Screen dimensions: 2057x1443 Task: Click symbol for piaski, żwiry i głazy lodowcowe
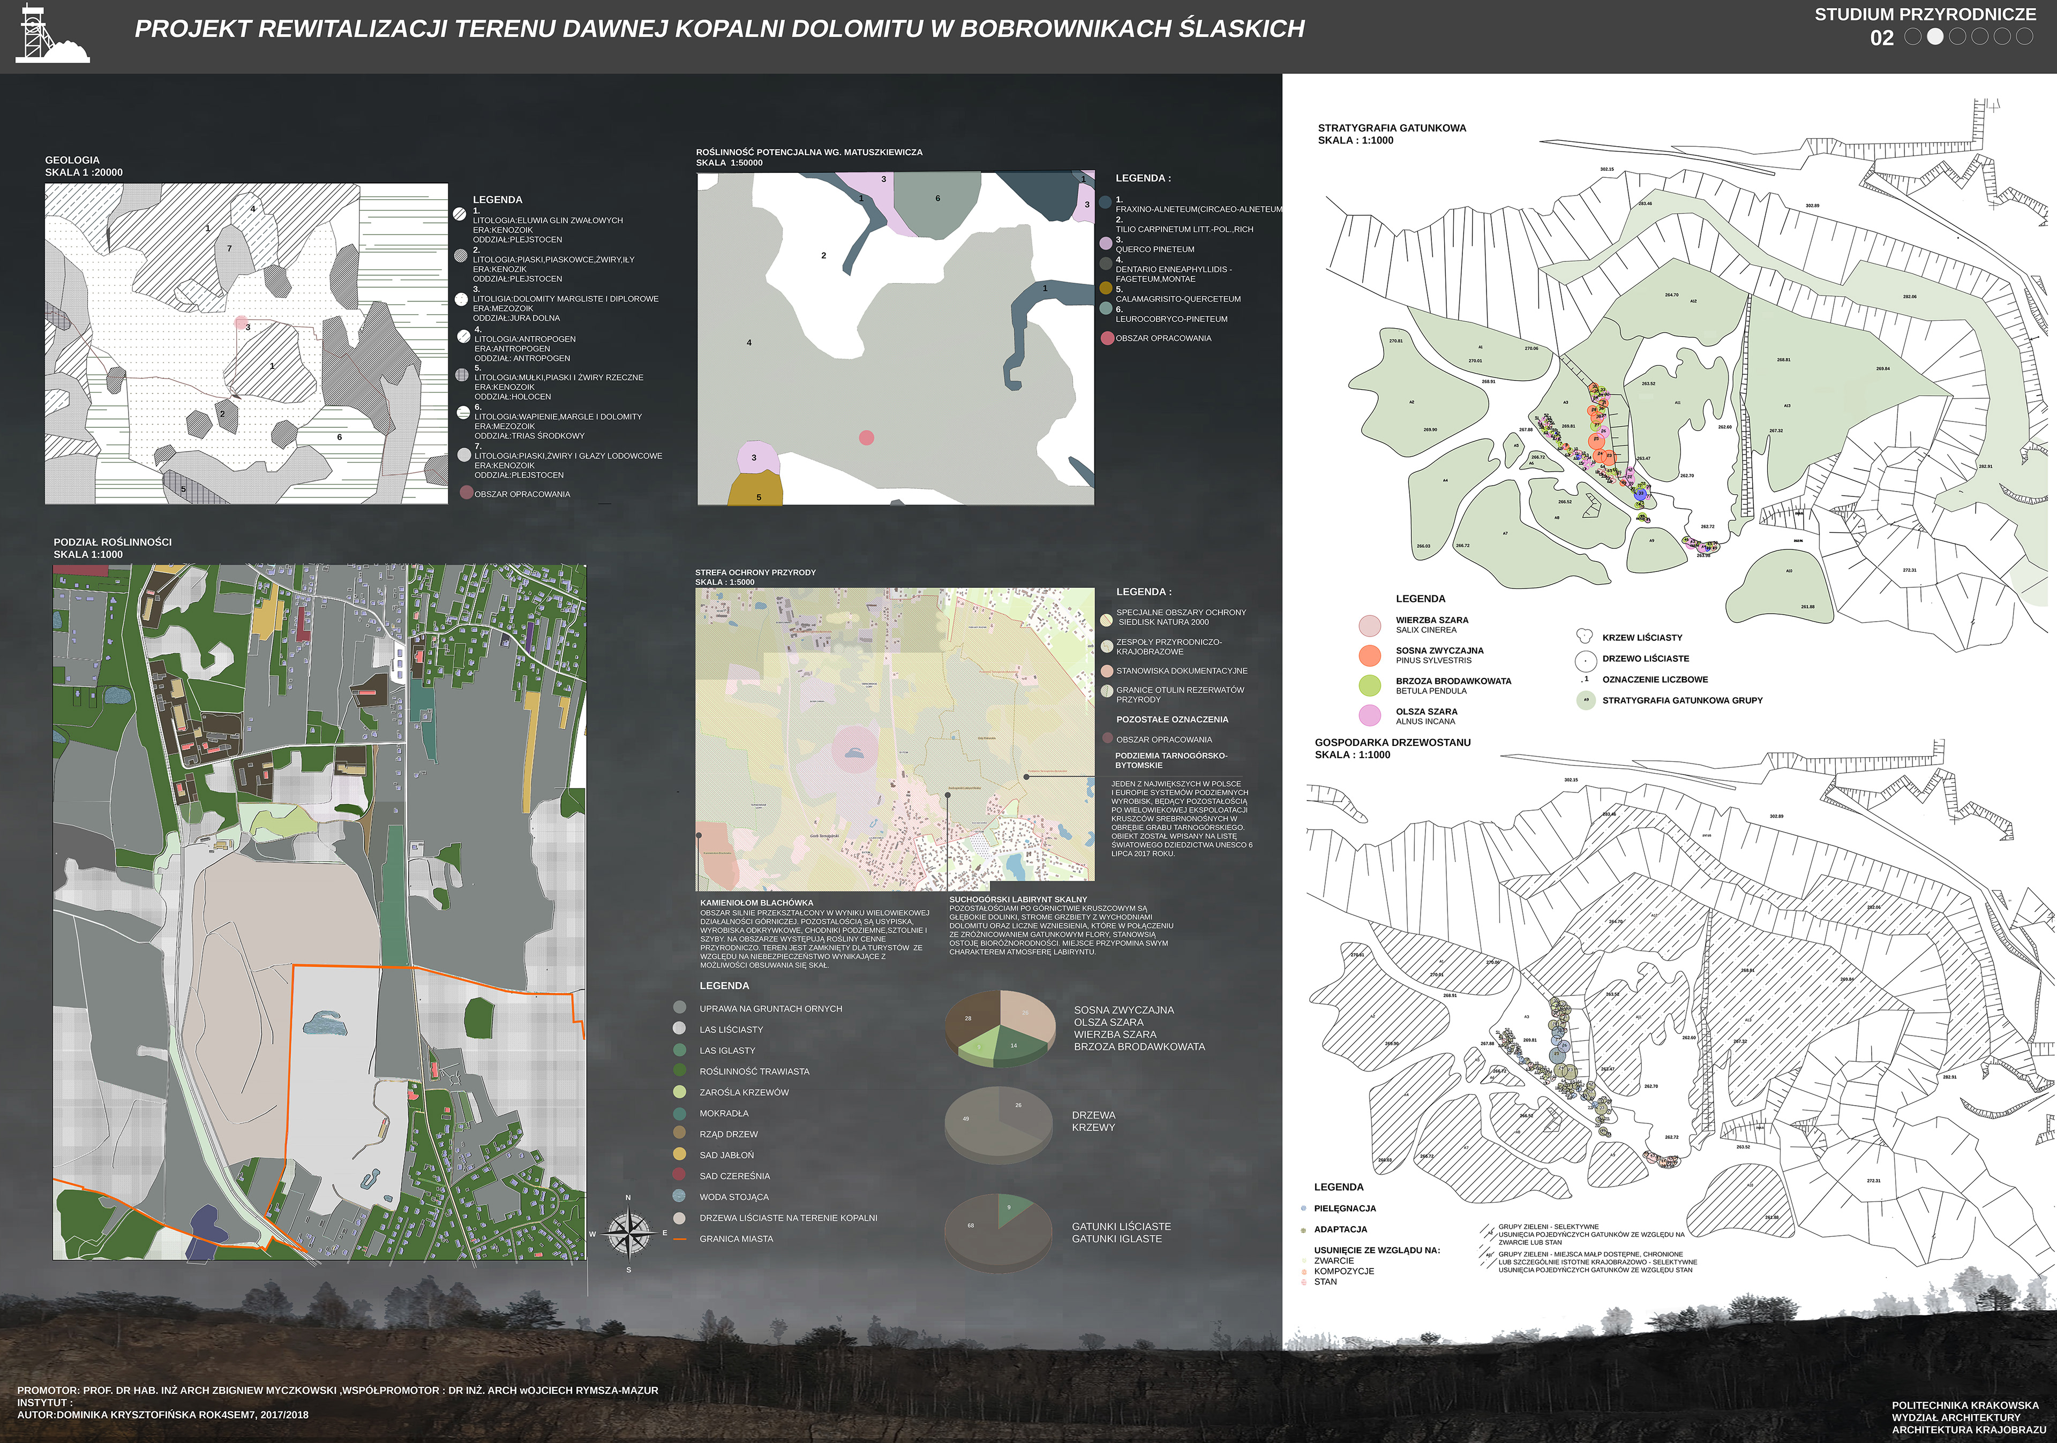coord(464,455)
